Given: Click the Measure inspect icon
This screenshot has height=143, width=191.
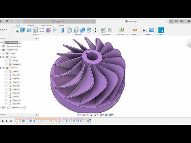Looking at the screenshot, I should click(134, 30).
